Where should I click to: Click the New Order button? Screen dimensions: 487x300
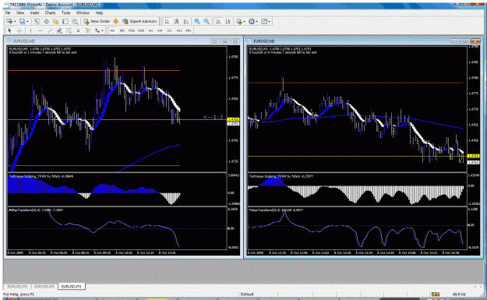pos(97,22)
